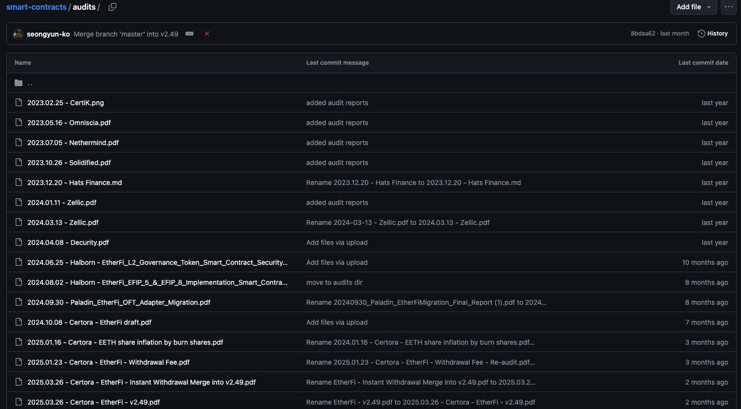Click the file icon beside 2023.02.25 - CertiK.png
Viewport: 741px width, 409px height.
[x=18, y=102]
